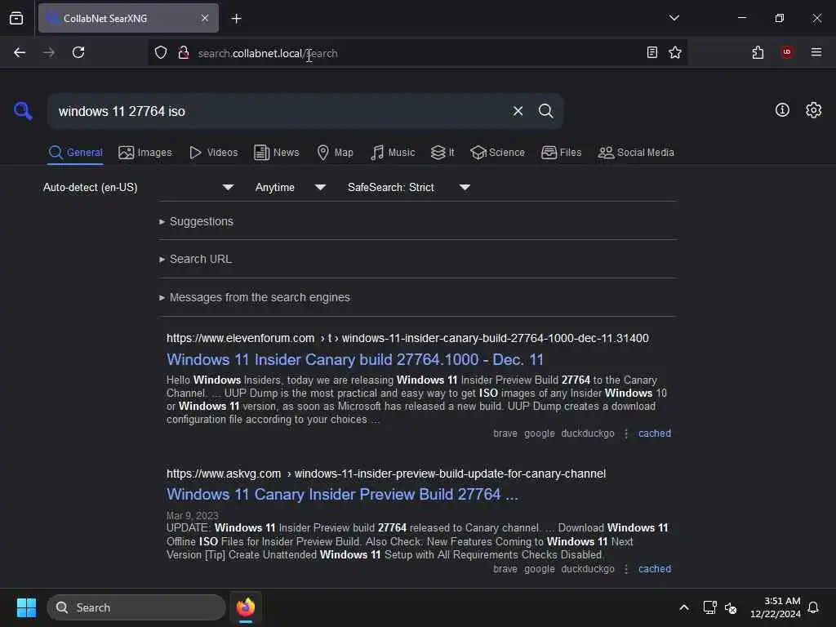Click the muted volume tray icon
The width and height of the screenshot is (836, 627).
tap(731, 607)
